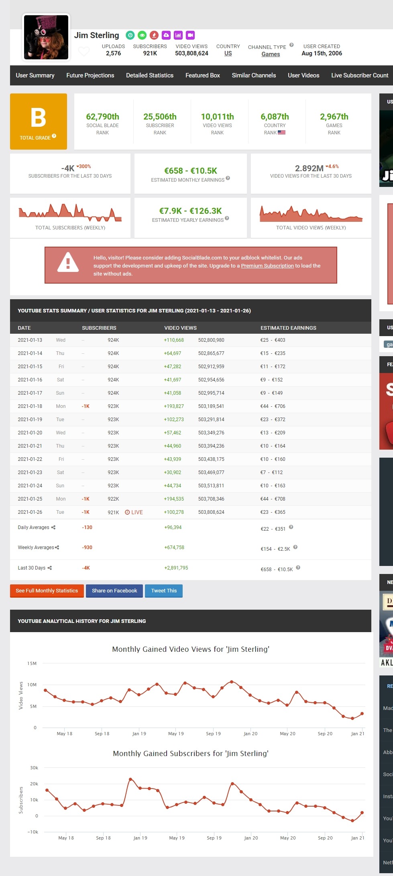Select +193,827 views on 2021-01-18
The height and width of the screenshot is (876, 393).
174,406
